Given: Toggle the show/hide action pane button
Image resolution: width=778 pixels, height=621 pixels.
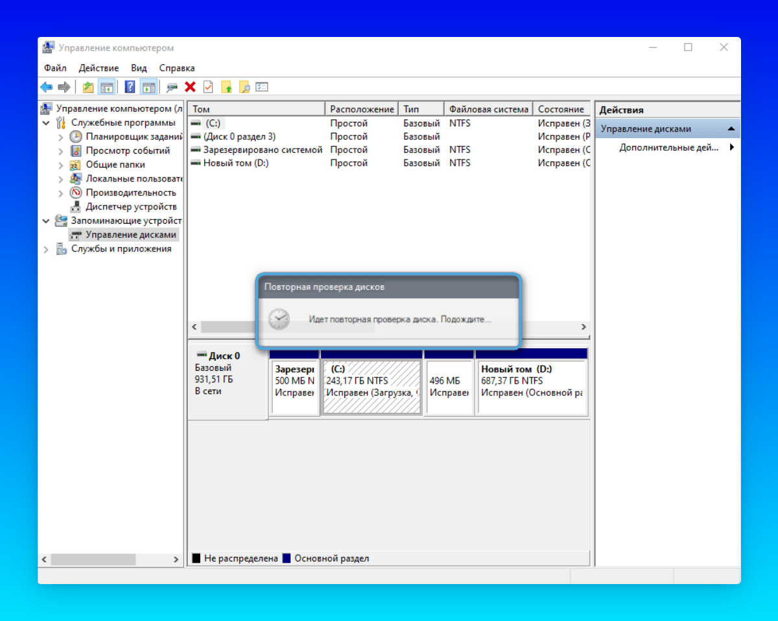Looking at the screenshot, I should point(149,87).
